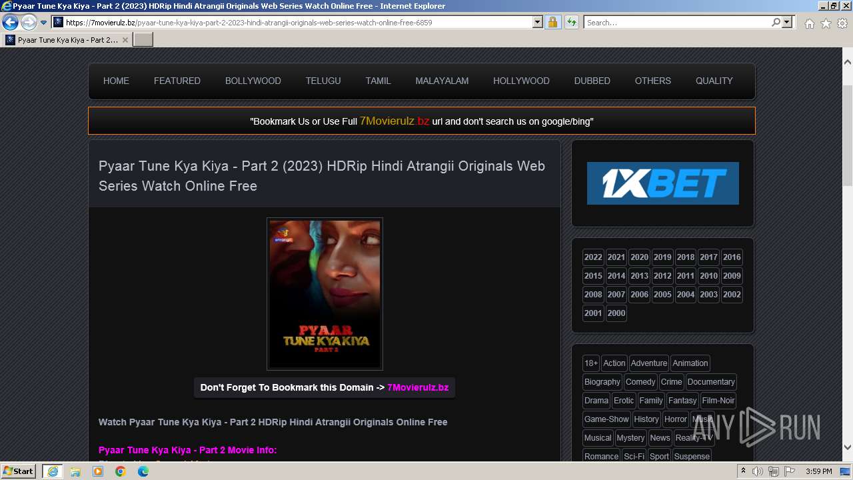Click the security lock icon
Screen dimensions: 853x480
[x=553, y=23]
